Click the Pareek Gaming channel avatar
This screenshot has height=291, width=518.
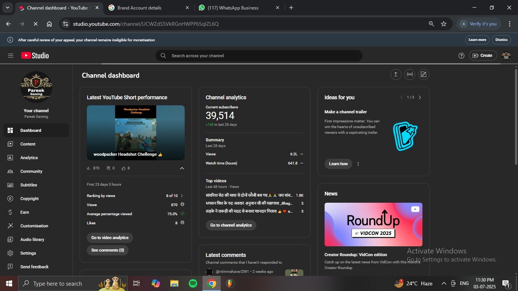(36, 87)
